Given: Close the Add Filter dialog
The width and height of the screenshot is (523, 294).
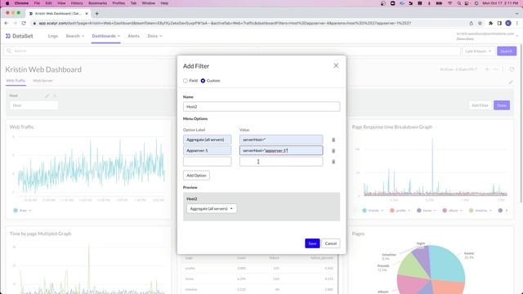Looking at the screenshot, I should point(336,65).
